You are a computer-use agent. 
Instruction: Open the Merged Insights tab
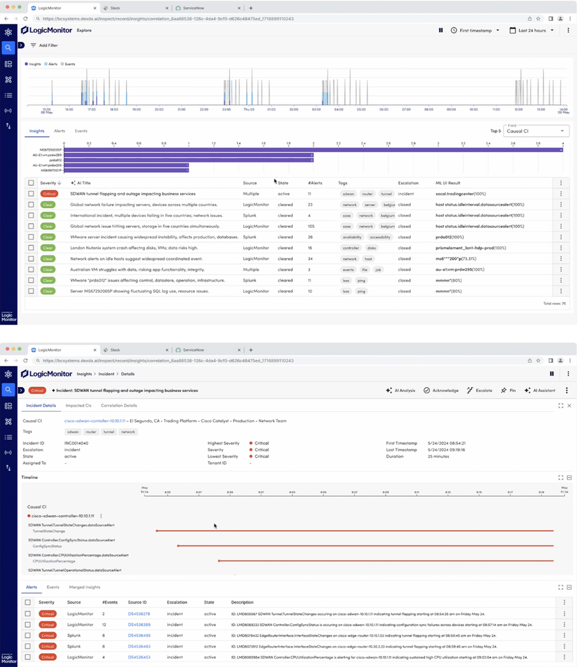(84, 587)
